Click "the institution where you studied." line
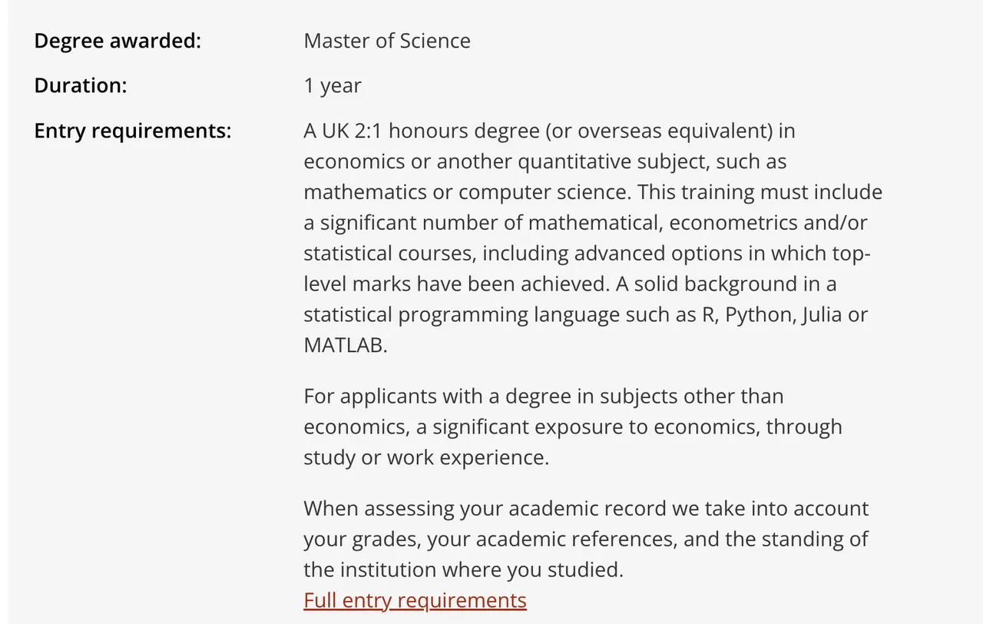This screenshot has width=983, height=624. 463,570
